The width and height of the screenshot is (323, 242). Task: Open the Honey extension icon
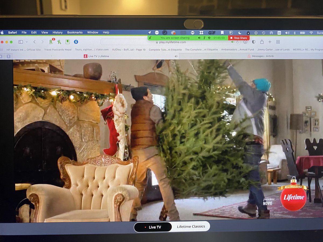[59, 42]
